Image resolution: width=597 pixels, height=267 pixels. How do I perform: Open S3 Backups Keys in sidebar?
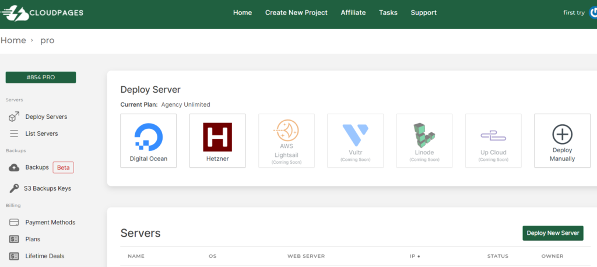point(47,188)
